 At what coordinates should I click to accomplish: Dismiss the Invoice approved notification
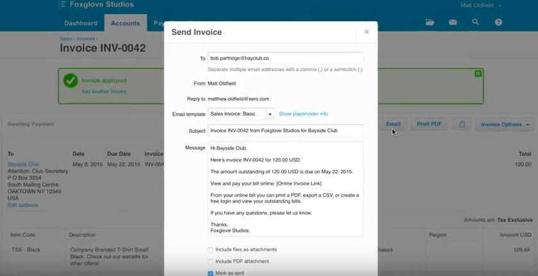tap(478, 73)
